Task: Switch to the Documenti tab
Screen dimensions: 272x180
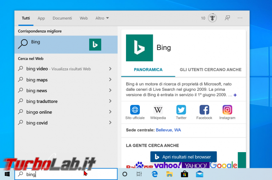Action: click(62, 18)
